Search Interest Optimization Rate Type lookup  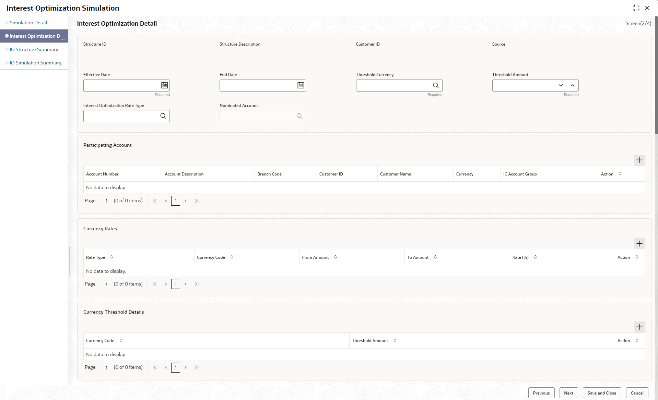pos(163,116)
